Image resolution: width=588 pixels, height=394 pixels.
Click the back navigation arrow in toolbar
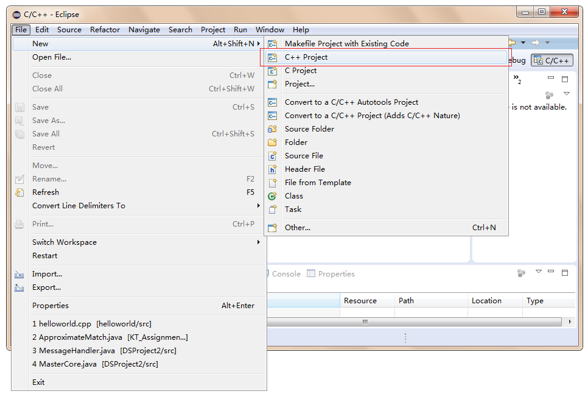(513, 43)
